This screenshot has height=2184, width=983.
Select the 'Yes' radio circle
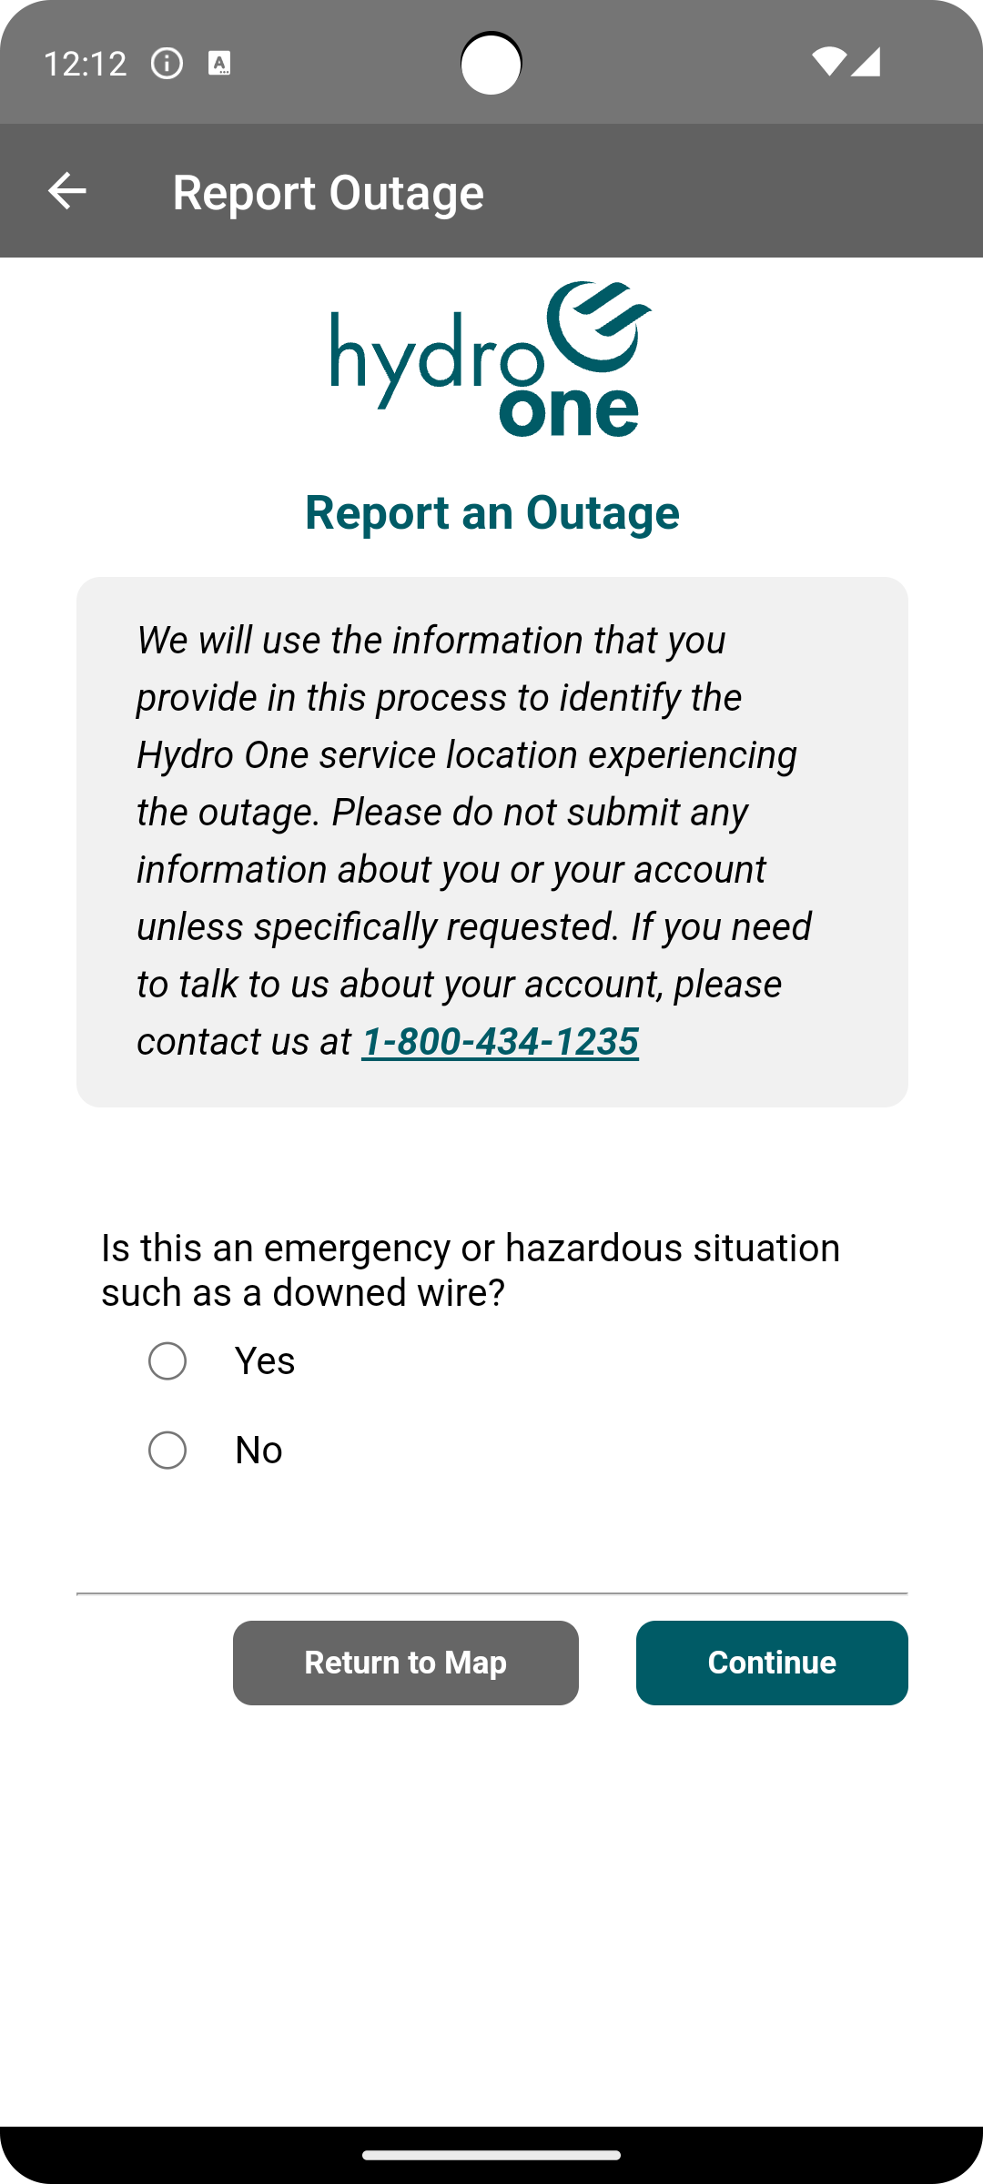[167, 1361]
